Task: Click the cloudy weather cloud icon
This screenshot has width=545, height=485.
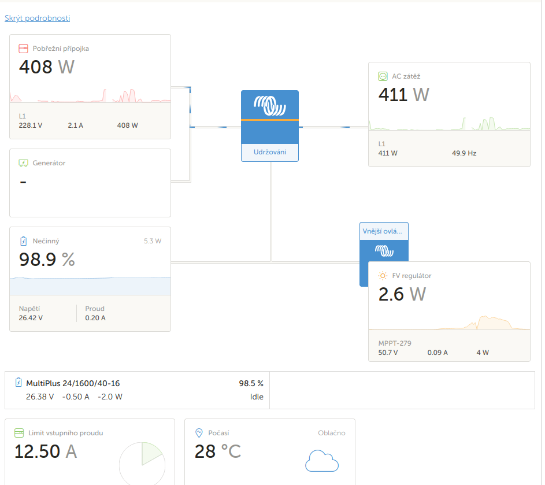Action: [321, 461]
